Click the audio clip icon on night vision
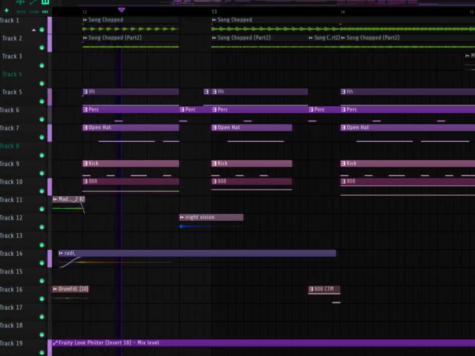The width and height of the screenshot is (475, 356). 182,217
